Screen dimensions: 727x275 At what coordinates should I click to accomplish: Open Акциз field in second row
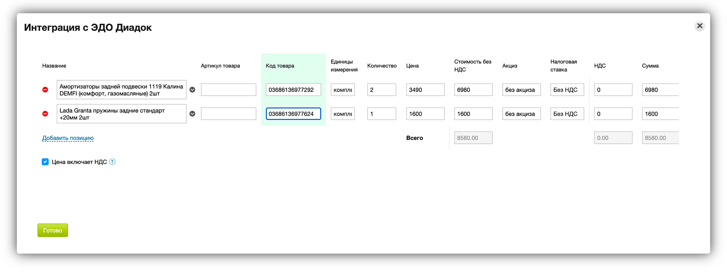(x=521, y=114)
